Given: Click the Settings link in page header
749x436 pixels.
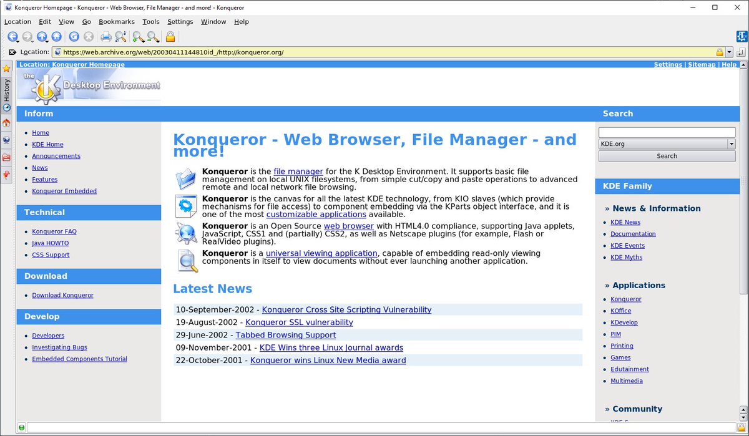Looking at the screenshot, I should (x=668, y=64).
